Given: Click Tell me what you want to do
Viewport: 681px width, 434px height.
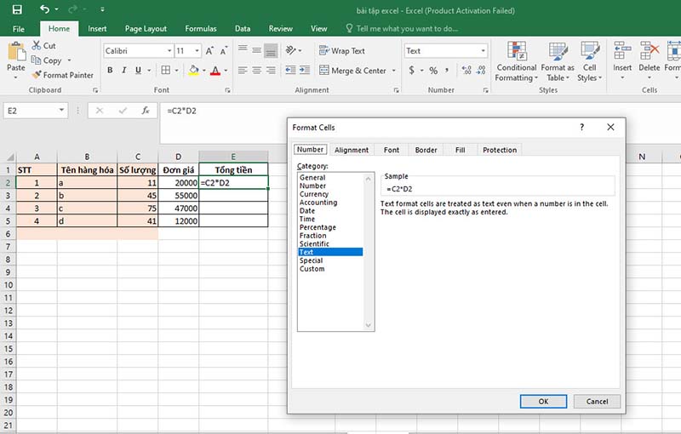Looking at the screenshot, I should (x=402, y=29).
